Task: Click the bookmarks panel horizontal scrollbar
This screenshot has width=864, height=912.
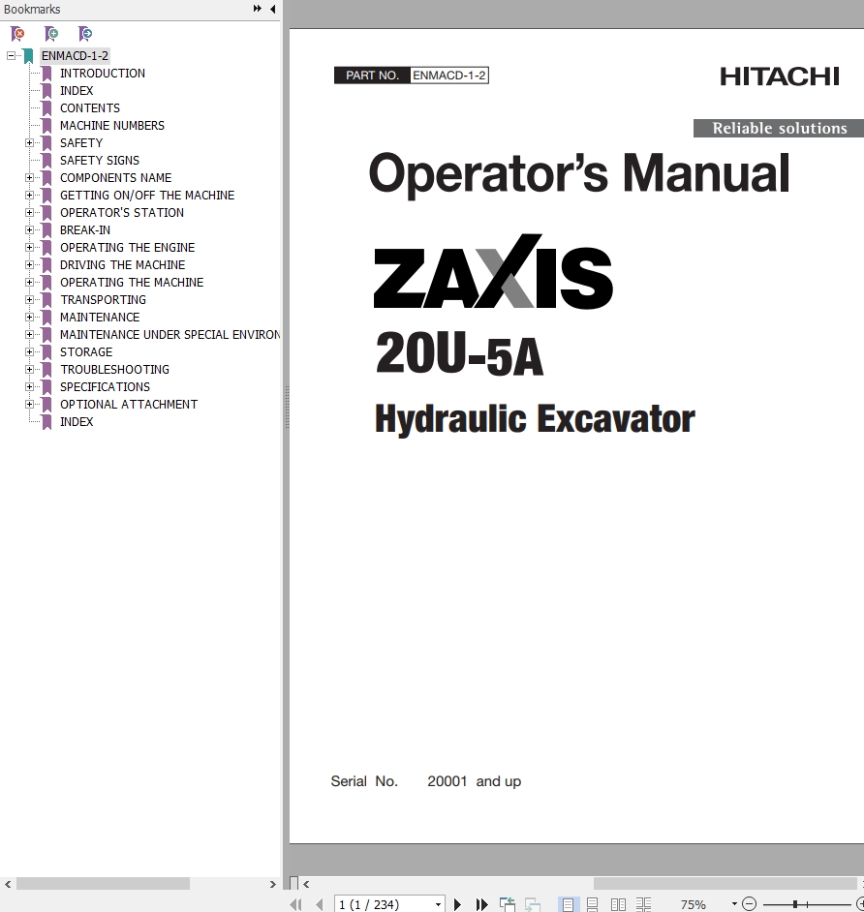Action: click(103, 884)
